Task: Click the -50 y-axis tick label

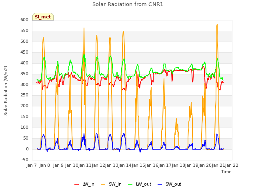Action: point(25,160)
